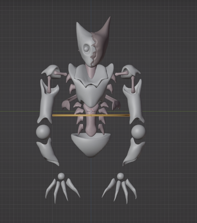Select the bowl-shaped pelvis mesh
The image size is (197, 223).
(91, 145)
